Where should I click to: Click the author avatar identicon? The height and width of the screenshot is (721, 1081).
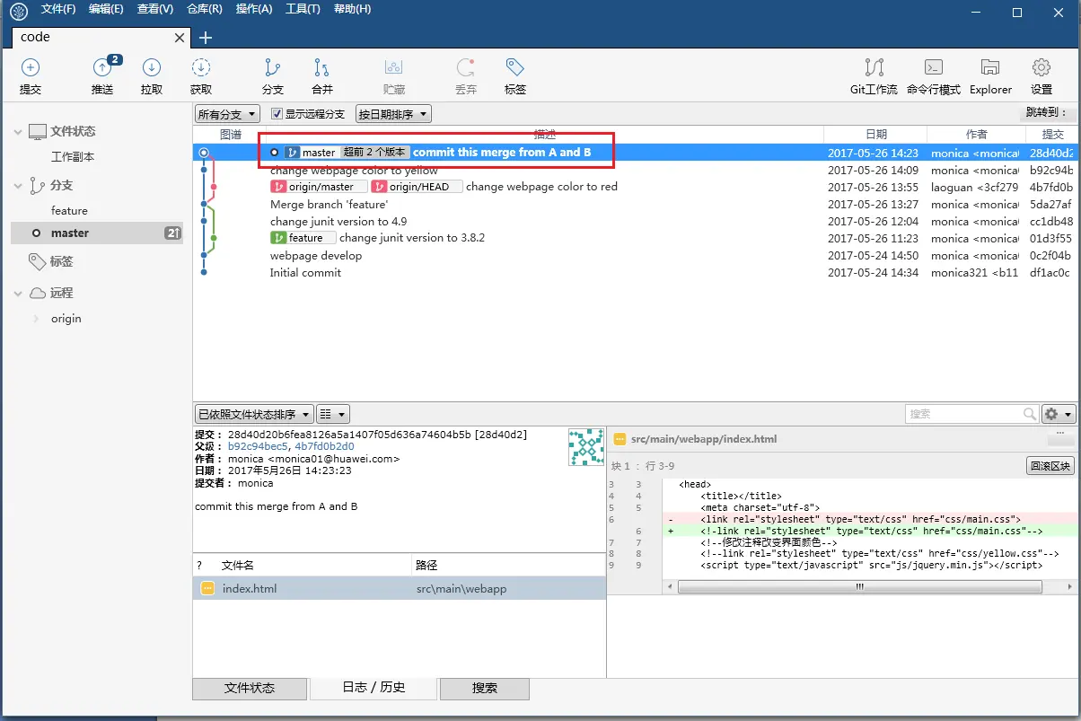[x=585, y=446]
